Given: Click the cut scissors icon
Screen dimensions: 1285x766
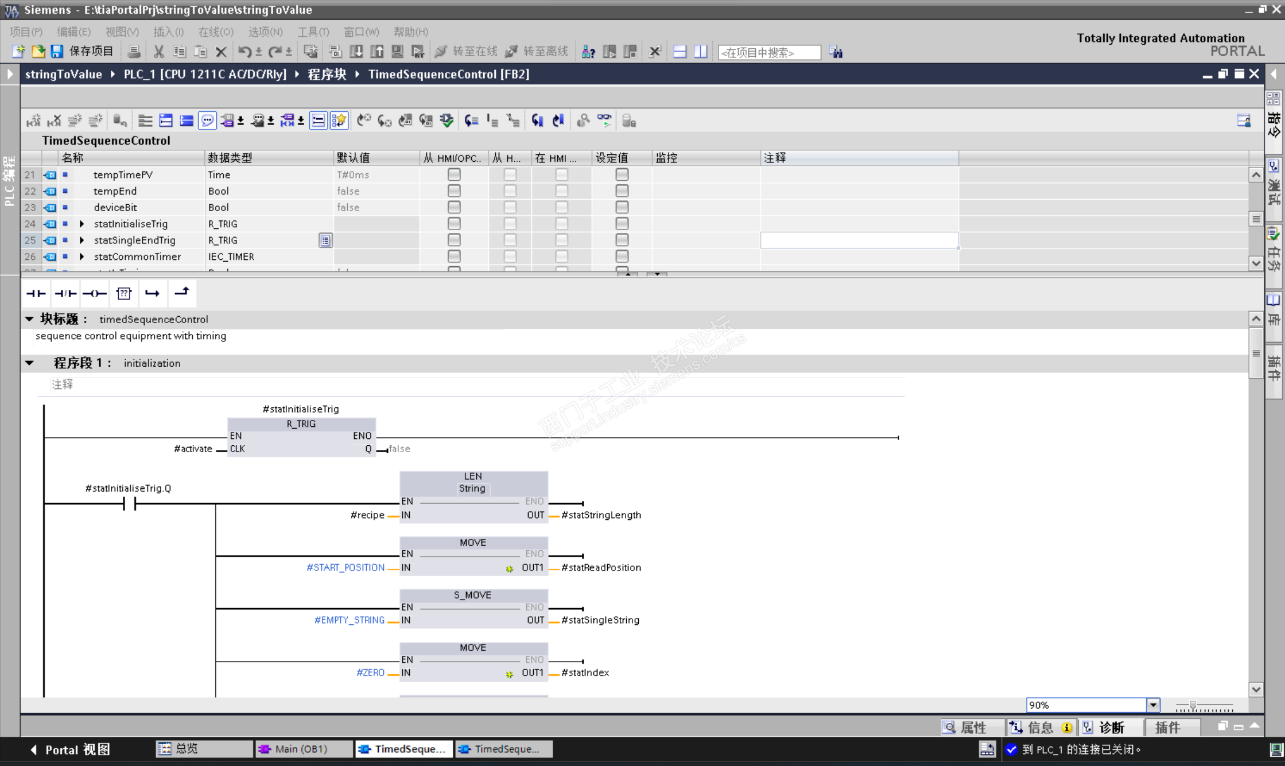Looking at the screenshot, I should pos(159,52).
